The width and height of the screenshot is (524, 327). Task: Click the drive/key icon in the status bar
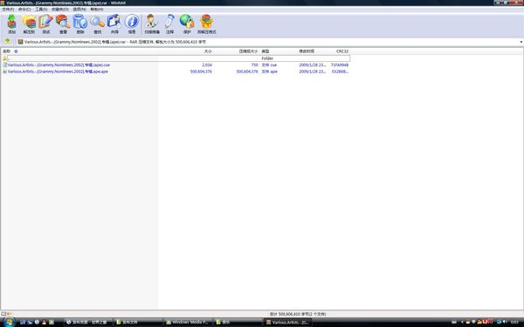click(6, 314)
